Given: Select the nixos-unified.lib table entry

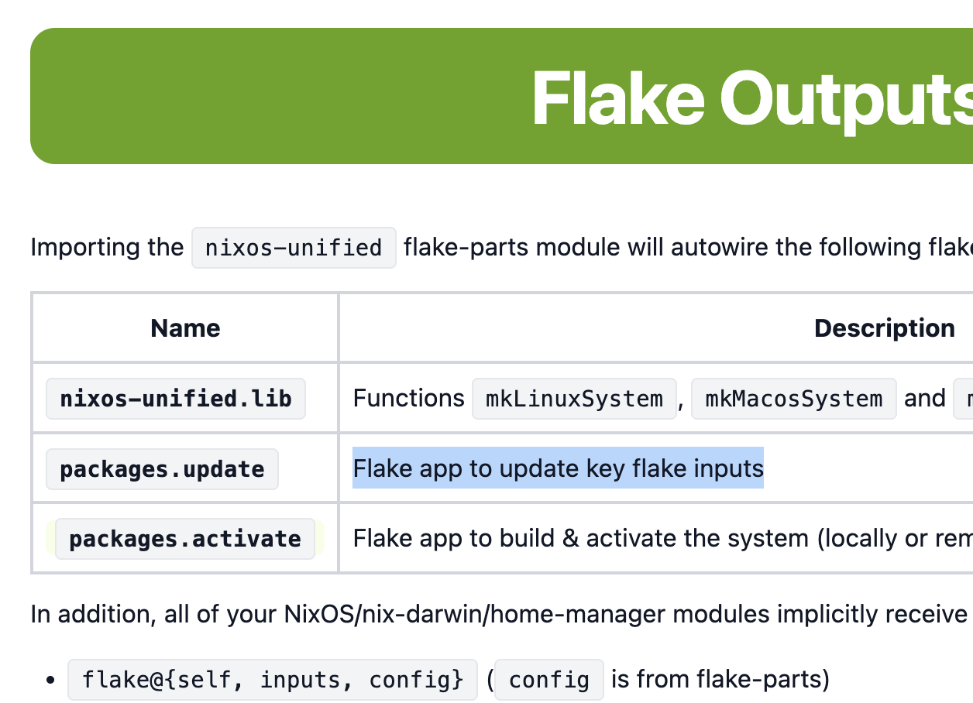Looking at the screenshot, I should click(x=176, y=399).
